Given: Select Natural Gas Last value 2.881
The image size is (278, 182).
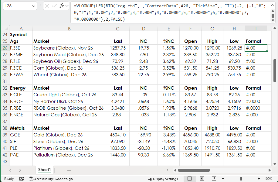Looking at the screenshot, I should coord(118,115).
